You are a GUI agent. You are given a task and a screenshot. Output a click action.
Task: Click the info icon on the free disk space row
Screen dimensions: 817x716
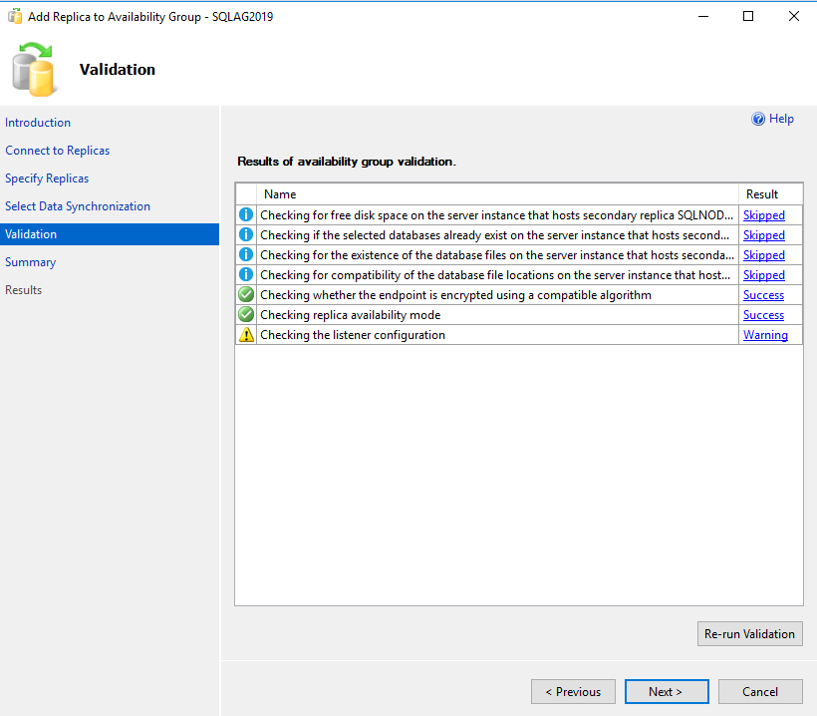pyautogui.click(x=246, y=214)
